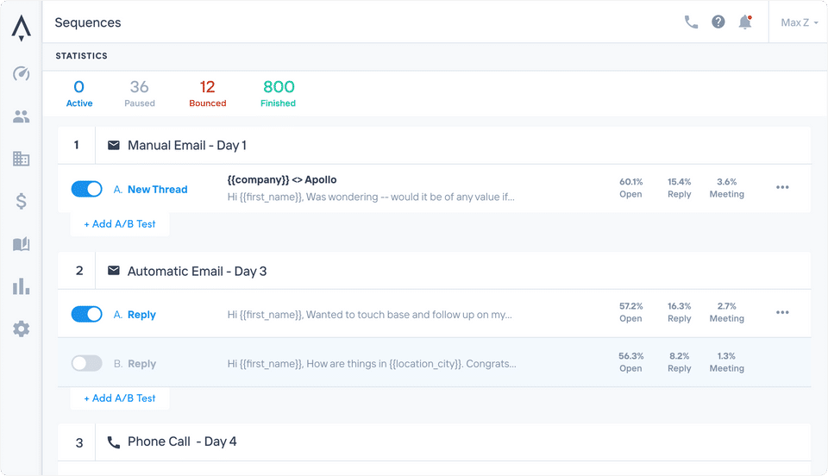
Task: Open more options for New Thread step
Action: coord(782,187)
